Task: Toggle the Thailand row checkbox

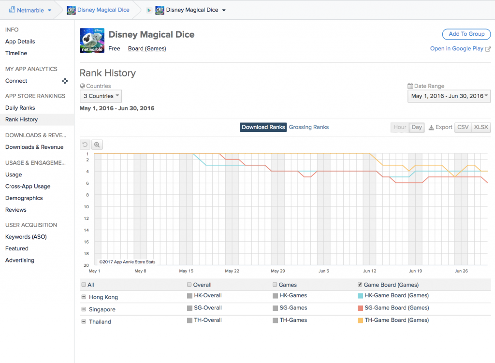Action: click(84, 321)
